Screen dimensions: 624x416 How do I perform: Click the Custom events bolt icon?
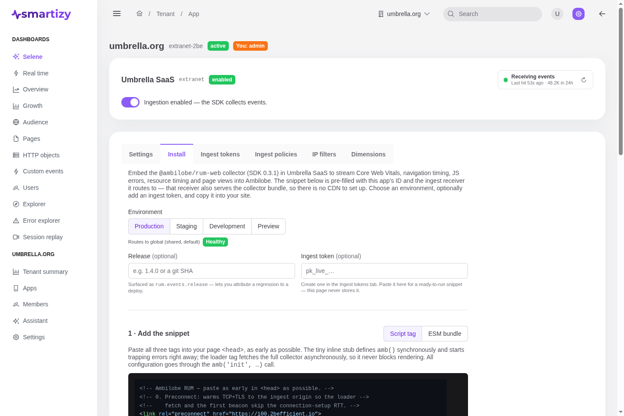pos(16,172)
